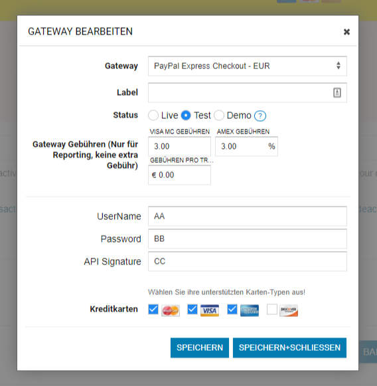
Task: Click the Status help question mark icon
Action: 260,116
